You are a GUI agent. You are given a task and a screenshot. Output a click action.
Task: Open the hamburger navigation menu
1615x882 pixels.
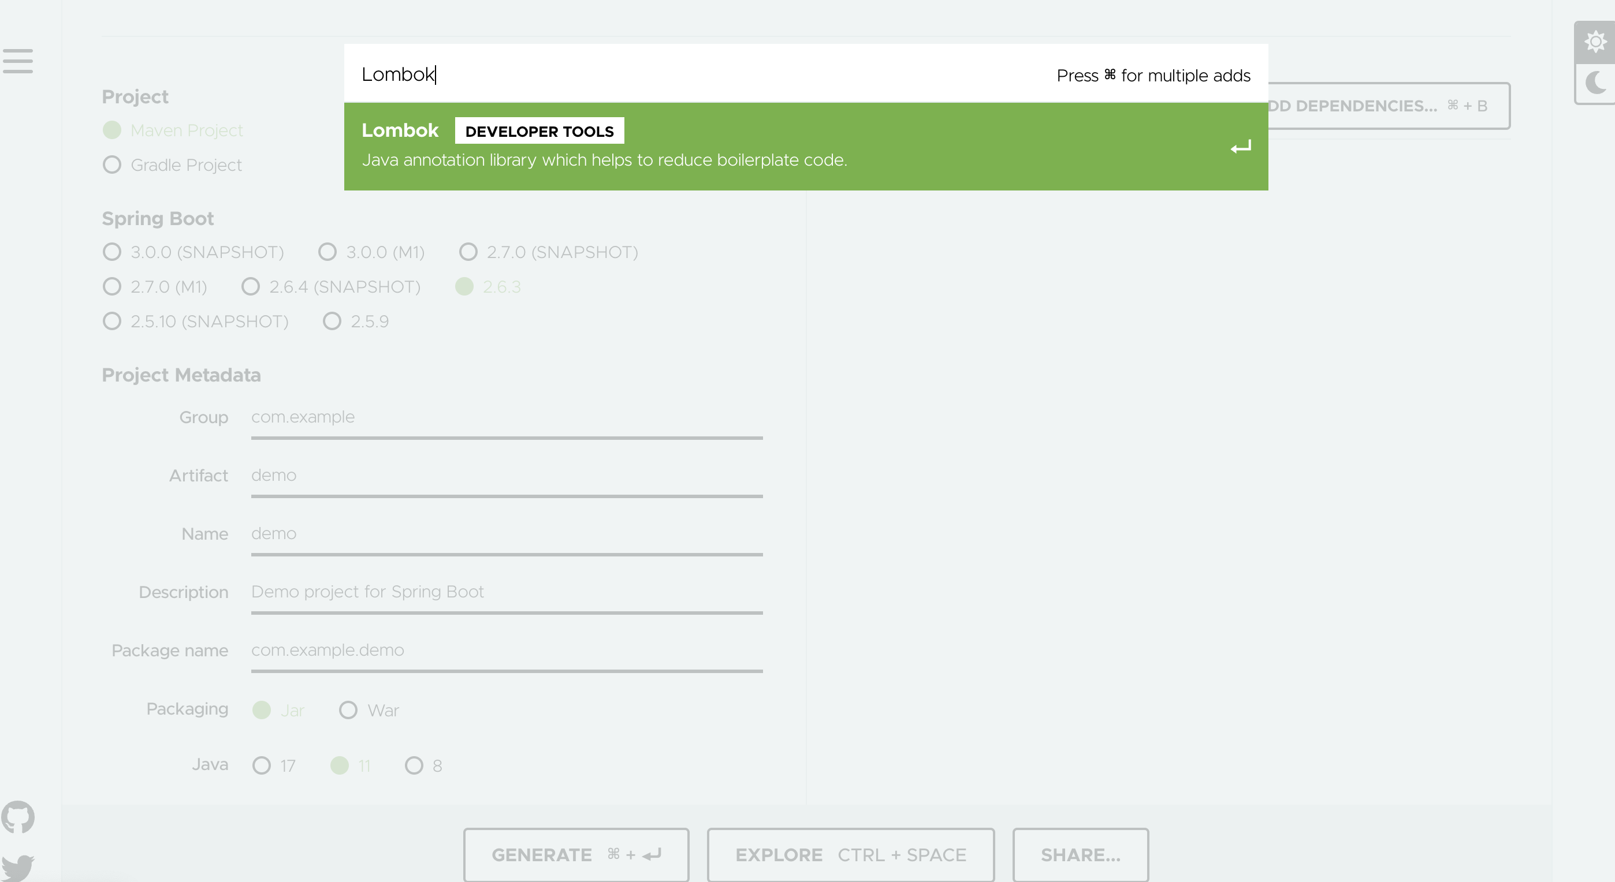17,61
